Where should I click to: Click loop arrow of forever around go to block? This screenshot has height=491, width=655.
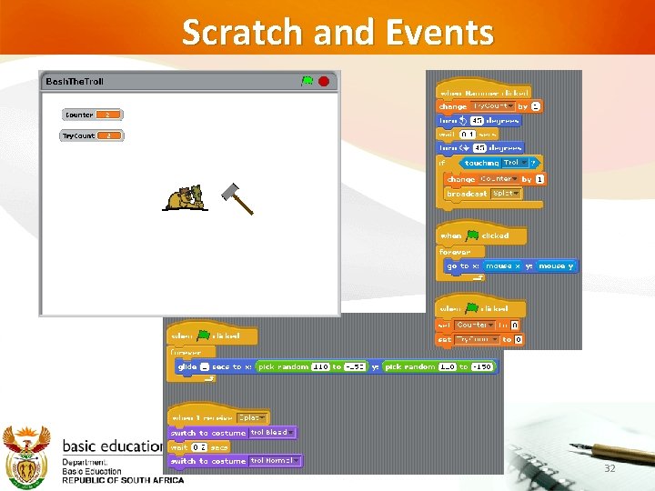(x=478, y=277)
